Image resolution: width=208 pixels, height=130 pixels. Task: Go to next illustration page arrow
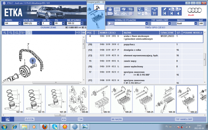tap(178, 9)
